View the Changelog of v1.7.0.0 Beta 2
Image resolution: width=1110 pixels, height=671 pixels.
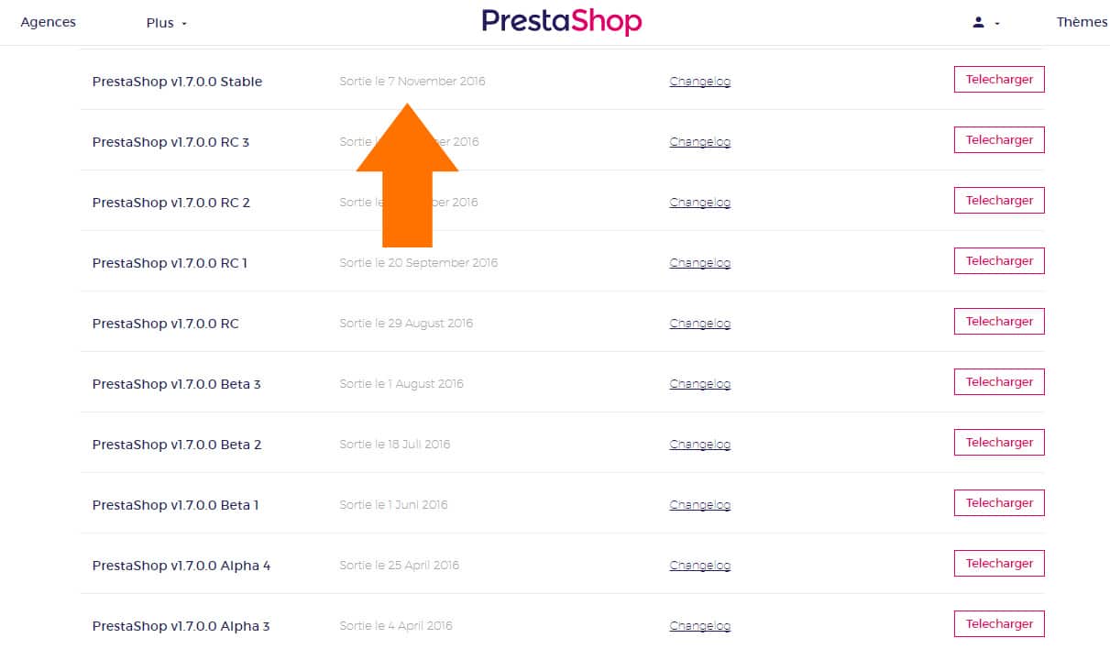click(x=700, y=445)
